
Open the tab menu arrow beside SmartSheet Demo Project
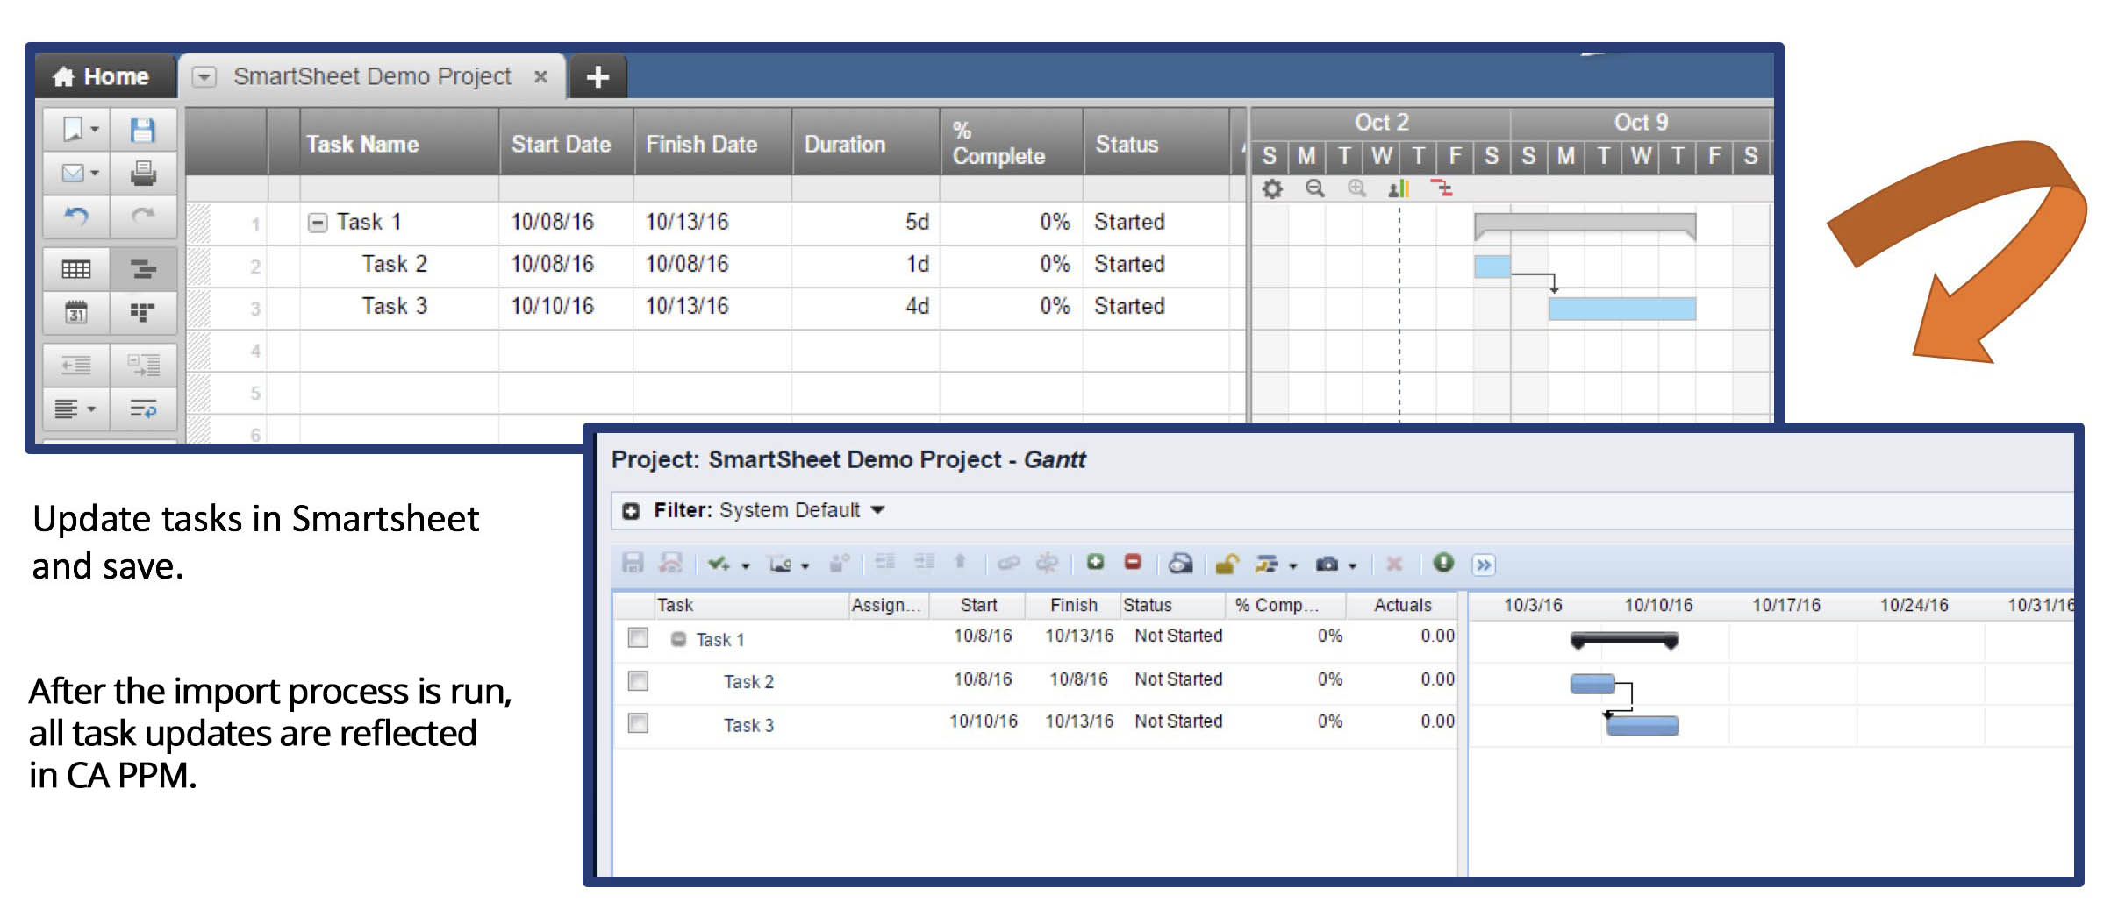point(204,77)
